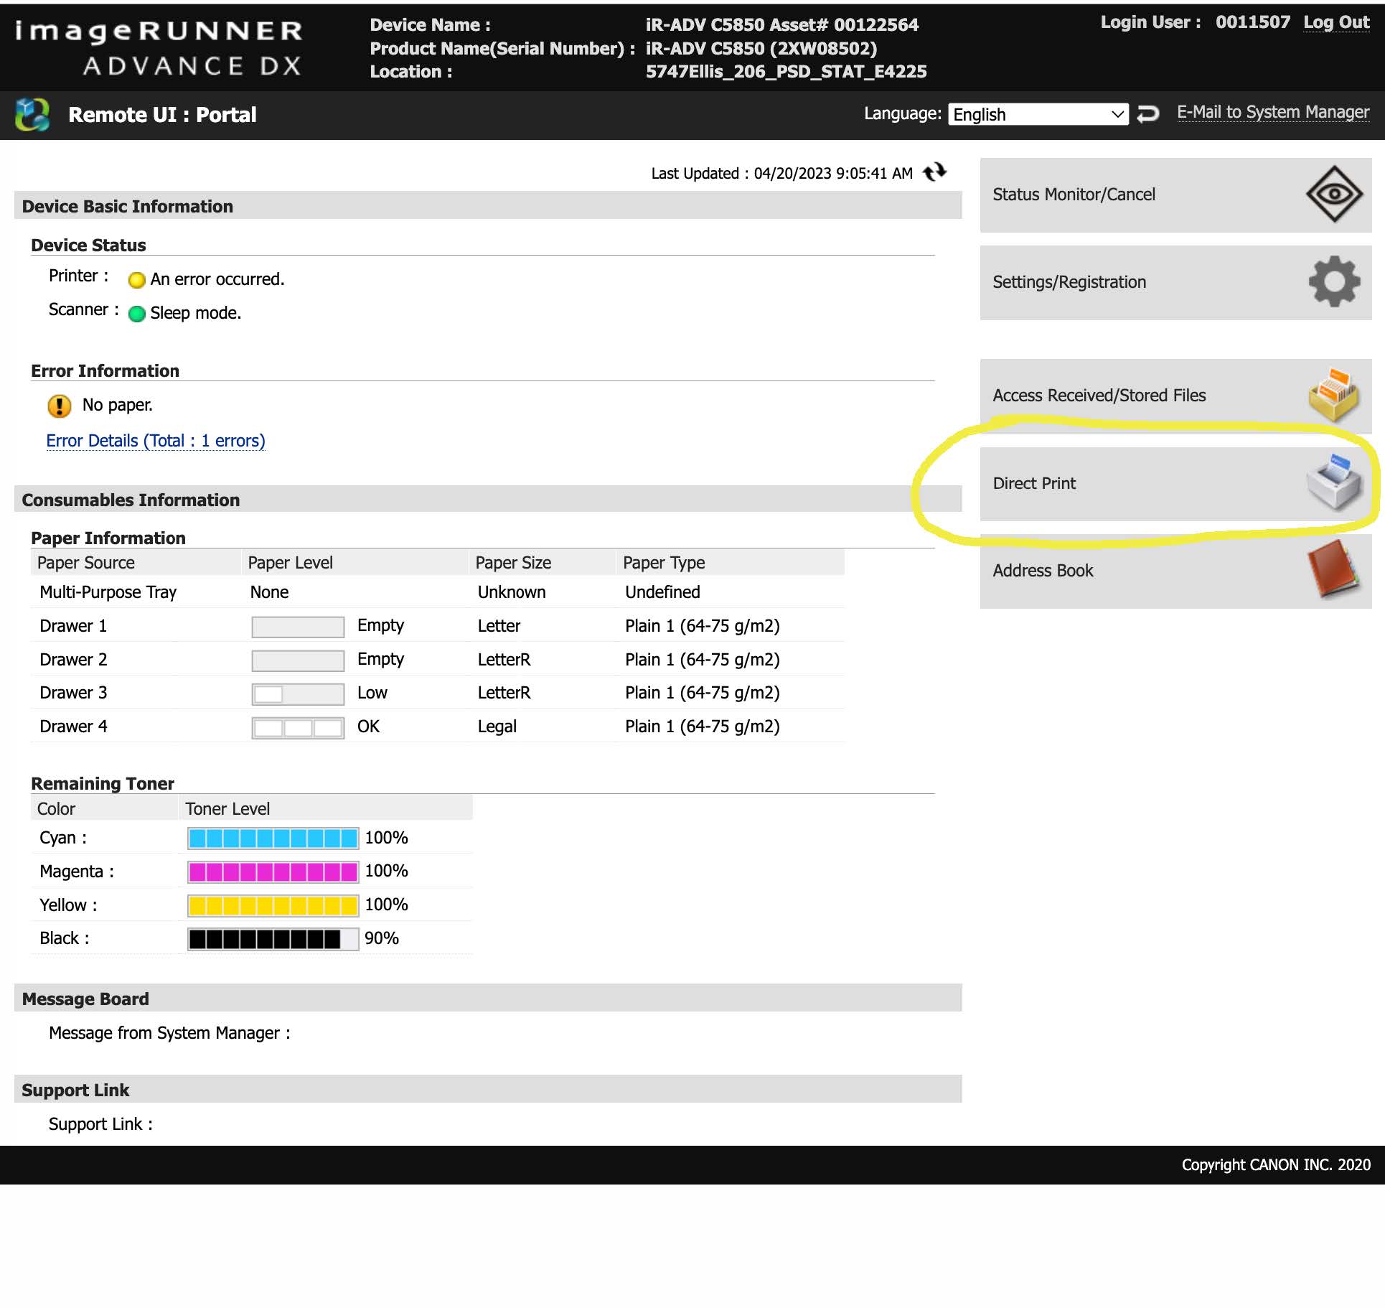This screenshot has height=1308, width=1385.
Task: Open the Language dropdown
Action: 1038,114
